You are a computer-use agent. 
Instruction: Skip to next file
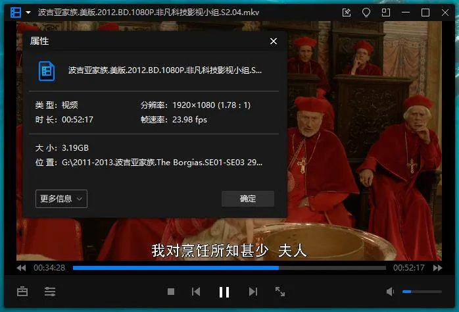pyautogui.click(x=253, y=292)
